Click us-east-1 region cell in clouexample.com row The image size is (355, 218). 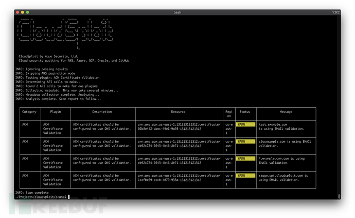click(x=229, y=146)
